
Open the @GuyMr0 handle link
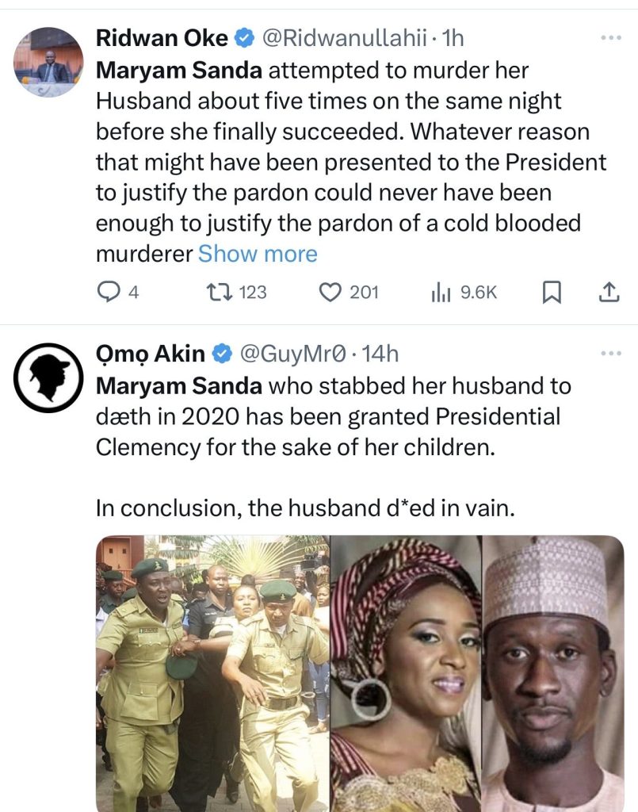tap(292, 354)
